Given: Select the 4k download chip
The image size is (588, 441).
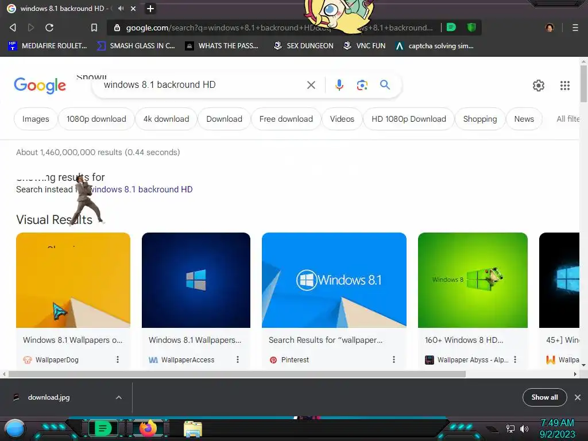Looking at the screenshot, I should tap(166, 119).
